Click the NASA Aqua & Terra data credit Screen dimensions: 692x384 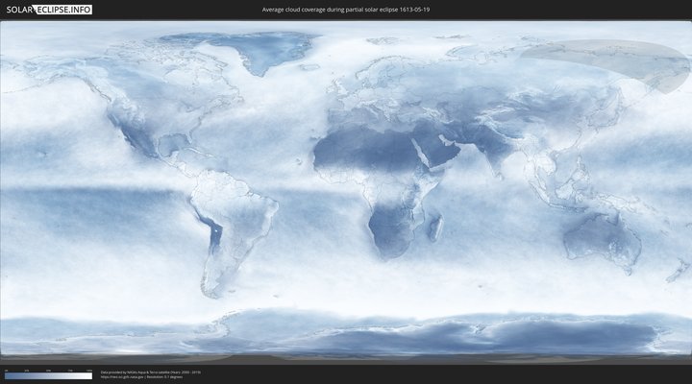click(x=151, y=371)
